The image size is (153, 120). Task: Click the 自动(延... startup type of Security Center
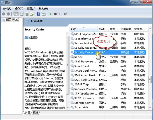click(126, 52)
